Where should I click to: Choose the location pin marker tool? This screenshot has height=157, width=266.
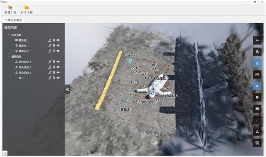257,97
